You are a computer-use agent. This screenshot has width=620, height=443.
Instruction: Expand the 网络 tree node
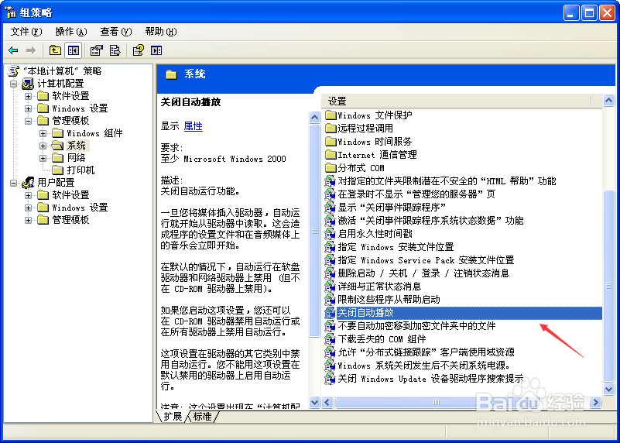(x=43, y=158)
